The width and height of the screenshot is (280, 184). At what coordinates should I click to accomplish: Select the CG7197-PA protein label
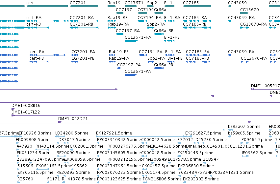coord(129,65)
